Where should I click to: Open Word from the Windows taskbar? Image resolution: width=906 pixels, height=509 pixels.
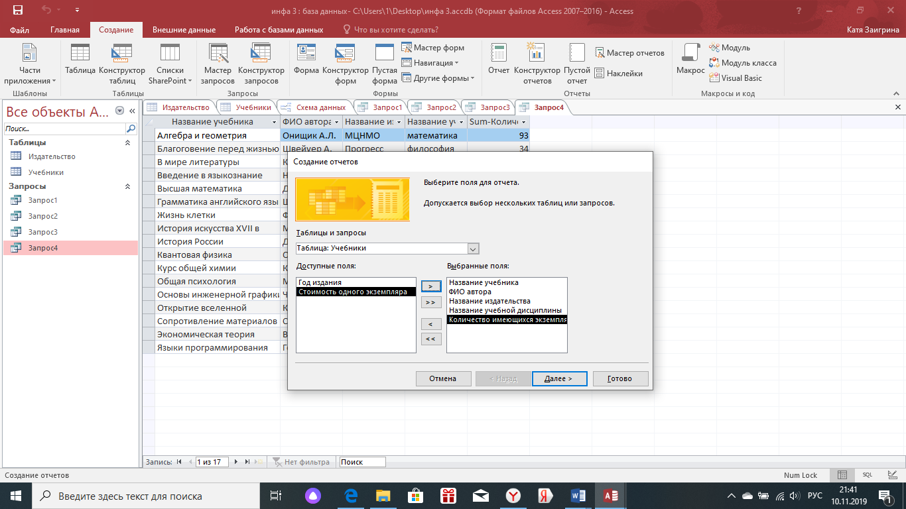[577, 495]
